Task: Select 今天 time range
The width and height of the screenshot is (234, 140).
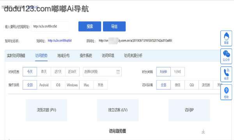Action: (x=30, y=72)
